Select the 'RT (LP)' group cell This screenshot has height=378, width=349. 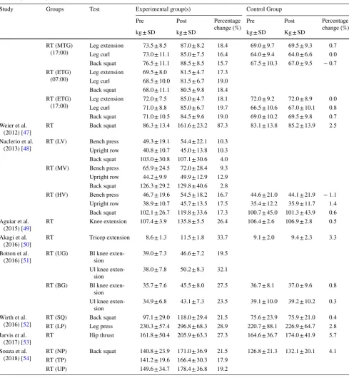(x=56, y=326)
